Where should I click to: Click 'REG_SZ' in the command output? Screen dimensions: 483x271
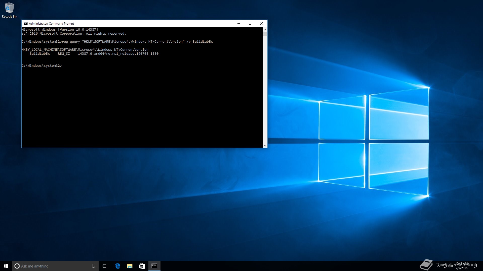[64, 54]
